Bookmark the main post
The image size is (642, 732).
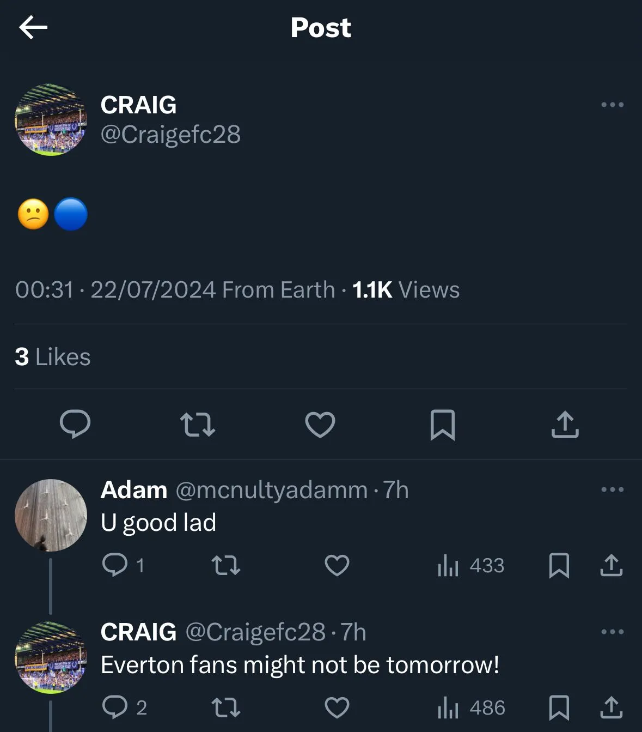442,425
